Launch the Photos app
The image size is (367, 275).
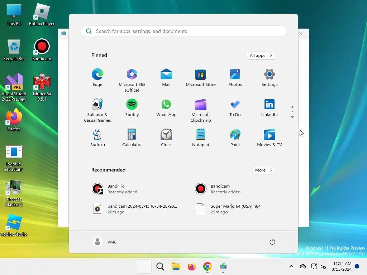235,78
